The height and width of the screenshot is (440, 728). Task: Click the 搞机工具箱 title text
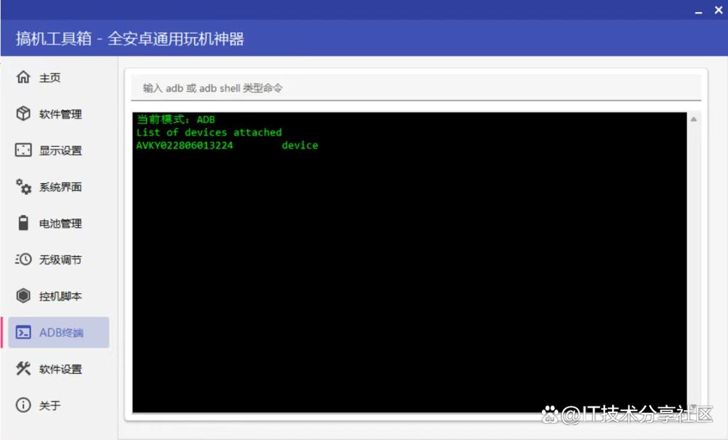[130, 38]
